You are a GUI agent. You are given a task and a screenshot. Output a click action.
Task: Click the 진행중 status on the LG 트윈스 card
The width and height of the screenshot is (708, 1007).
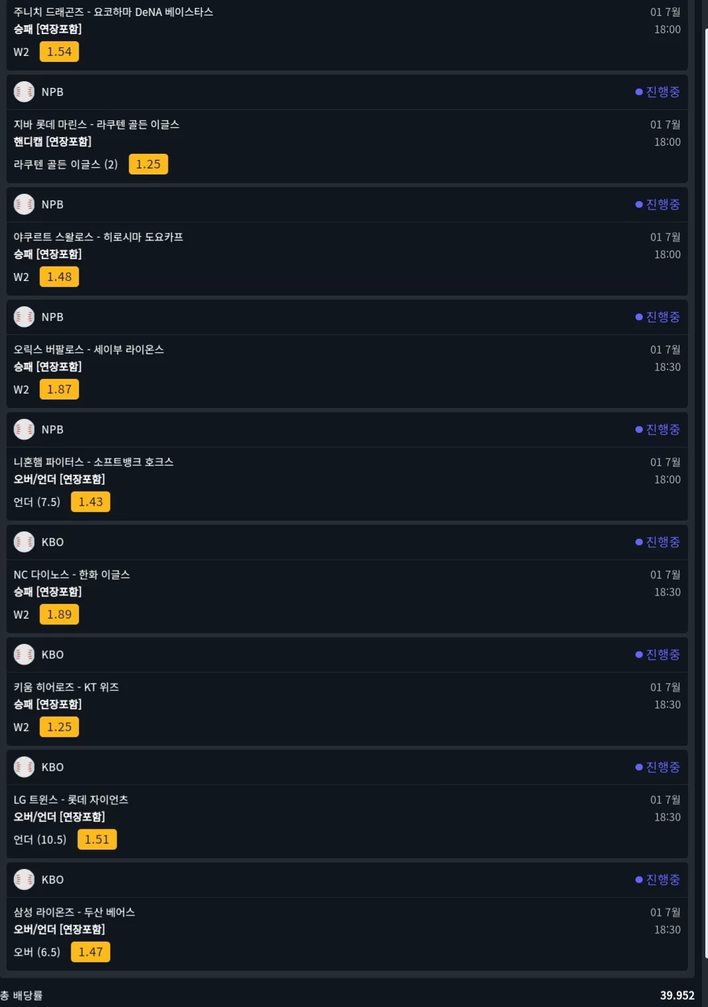pos(658,767)
